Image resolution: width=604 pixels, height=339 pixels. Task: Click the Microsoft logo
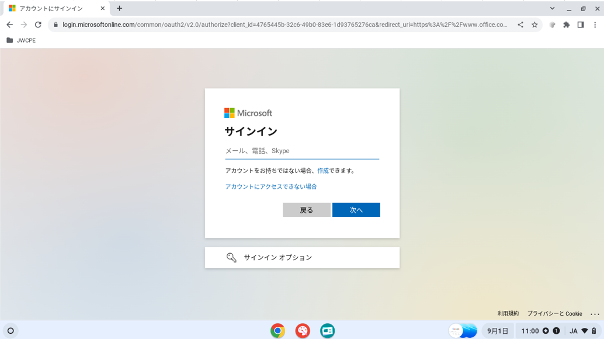pos(248,113)
